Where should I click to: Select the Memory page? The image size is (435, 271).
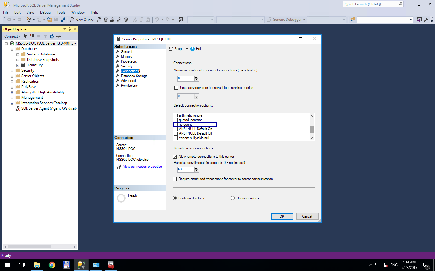click(127, 57)
